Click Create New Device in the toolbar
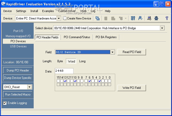The height and width of the screenshot is (116, 172). 77,18
